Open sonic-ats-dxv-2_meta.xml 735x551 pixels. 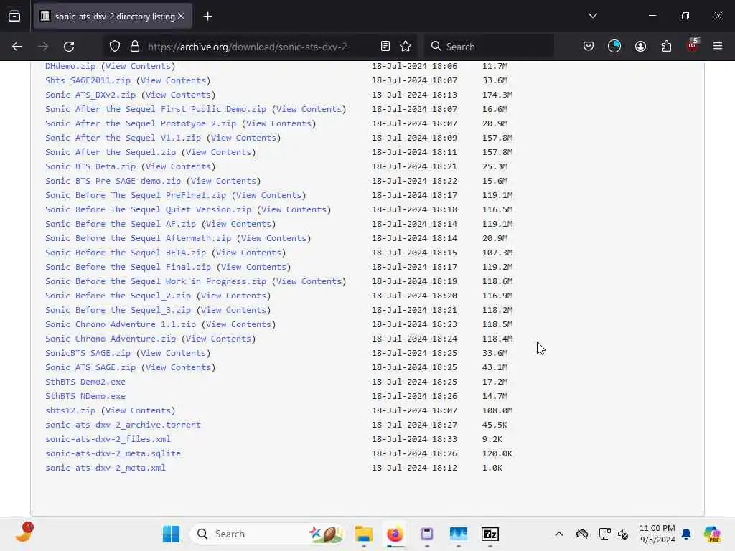(106, 468)
